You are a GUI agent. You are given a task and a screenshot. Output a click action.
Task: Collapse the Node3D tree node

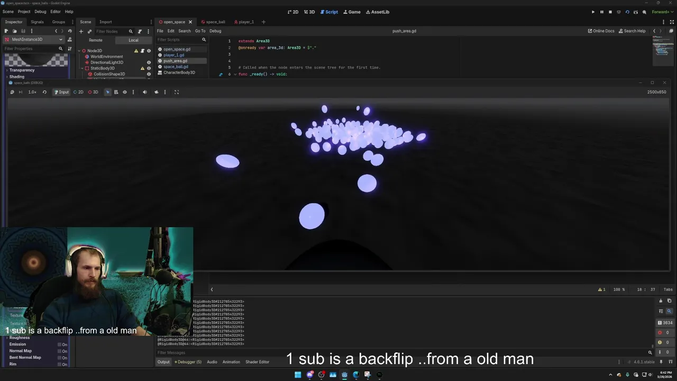point(79,51)
